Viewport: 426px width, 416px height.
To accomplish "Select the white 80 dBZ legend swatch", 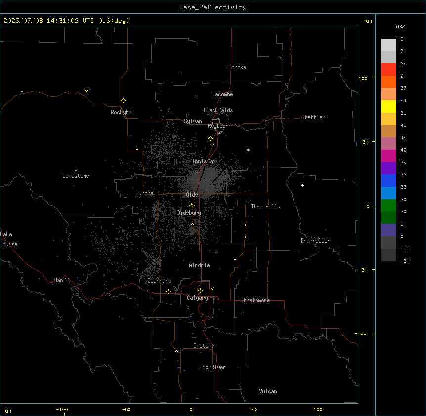I will pyautogui.click(x=388, y=44).
